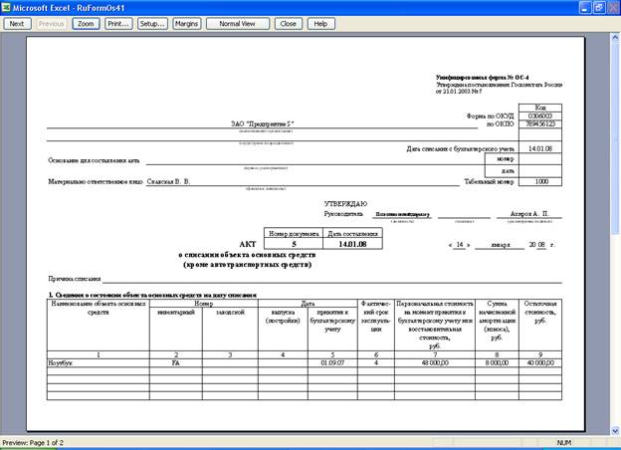Click status bar Preview: Page 1 of 2
The height and width of the screenshot is (450, 621).
(x=33, y=443)
